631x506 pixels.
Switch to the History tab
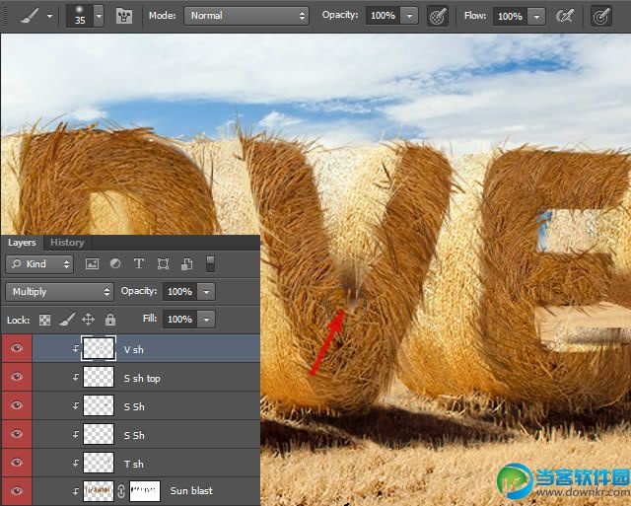click(x=67, y=243)
